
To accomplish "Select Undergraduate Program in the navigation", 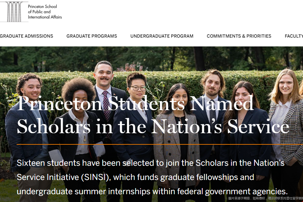I will pos(162,36).
